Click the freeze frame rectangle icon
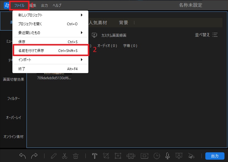The image size is (228, 162). [x=144, y=156]
